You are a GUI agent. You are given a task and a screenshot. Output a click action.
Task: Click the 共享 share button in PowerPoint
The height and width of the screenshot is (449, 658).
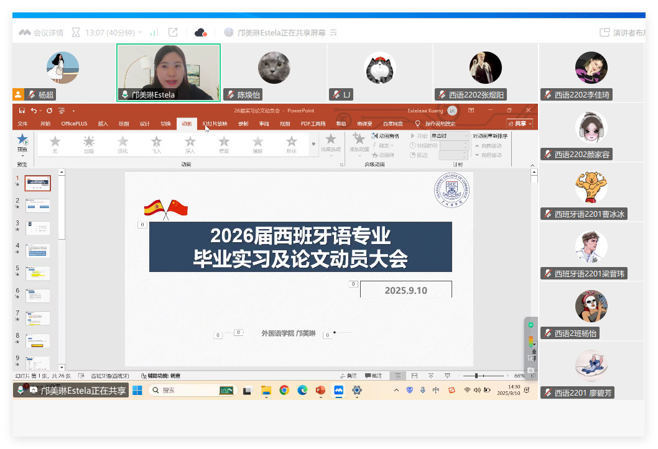(519, 124)
